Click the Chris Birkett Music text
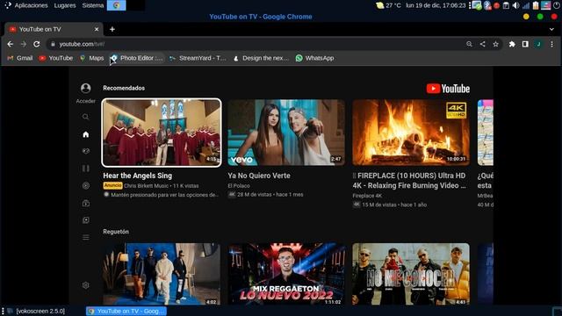The image size is (562, 316). (x=147, y=185)
